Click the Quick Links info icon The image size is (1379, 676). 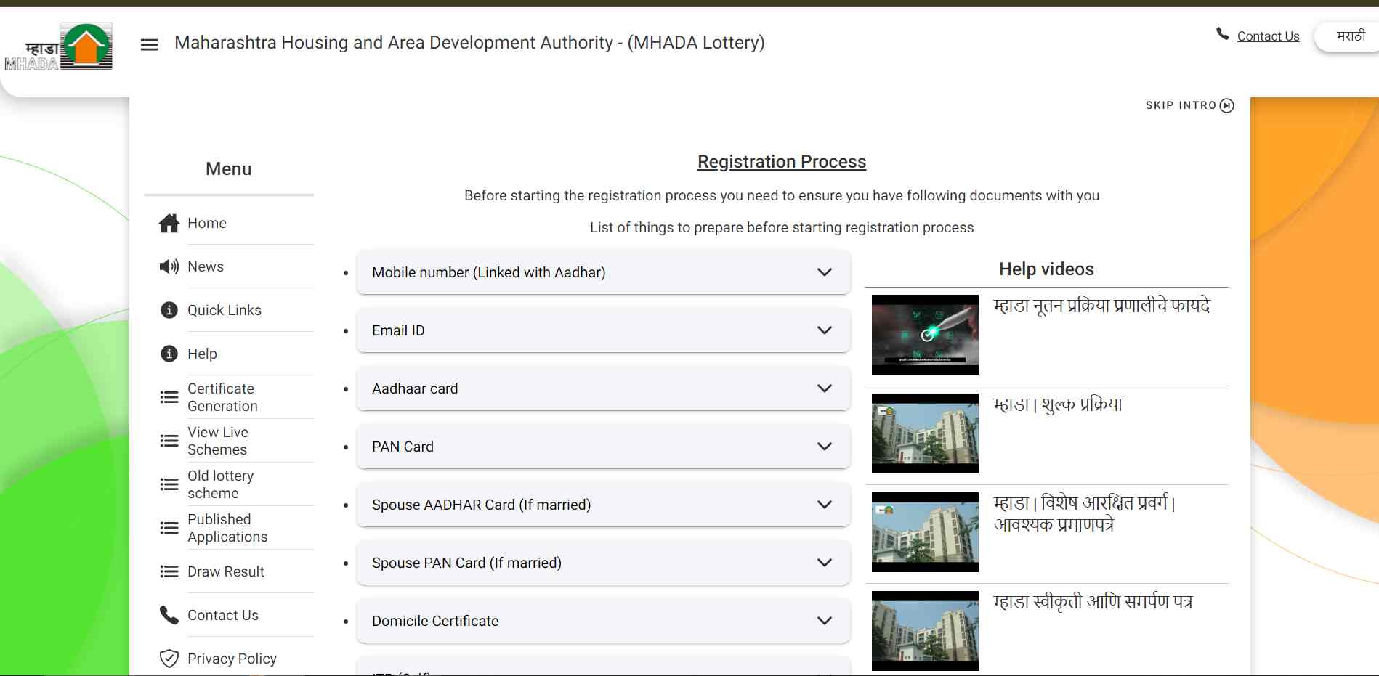point(169,310)
